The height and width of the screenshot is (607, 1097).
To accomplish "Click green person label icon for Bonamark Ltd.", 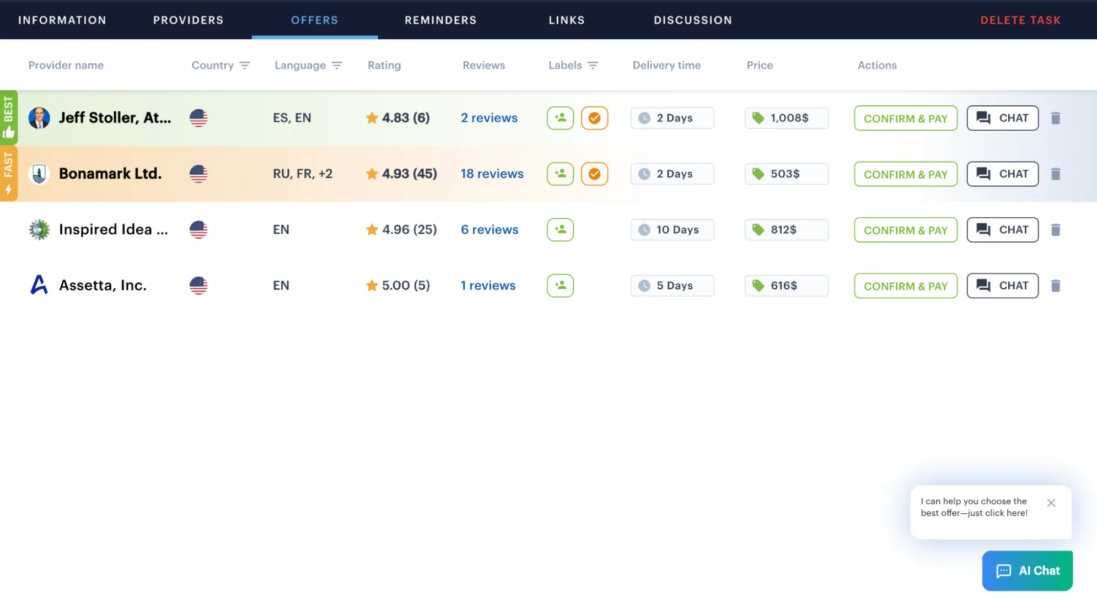I will (560, 174).
